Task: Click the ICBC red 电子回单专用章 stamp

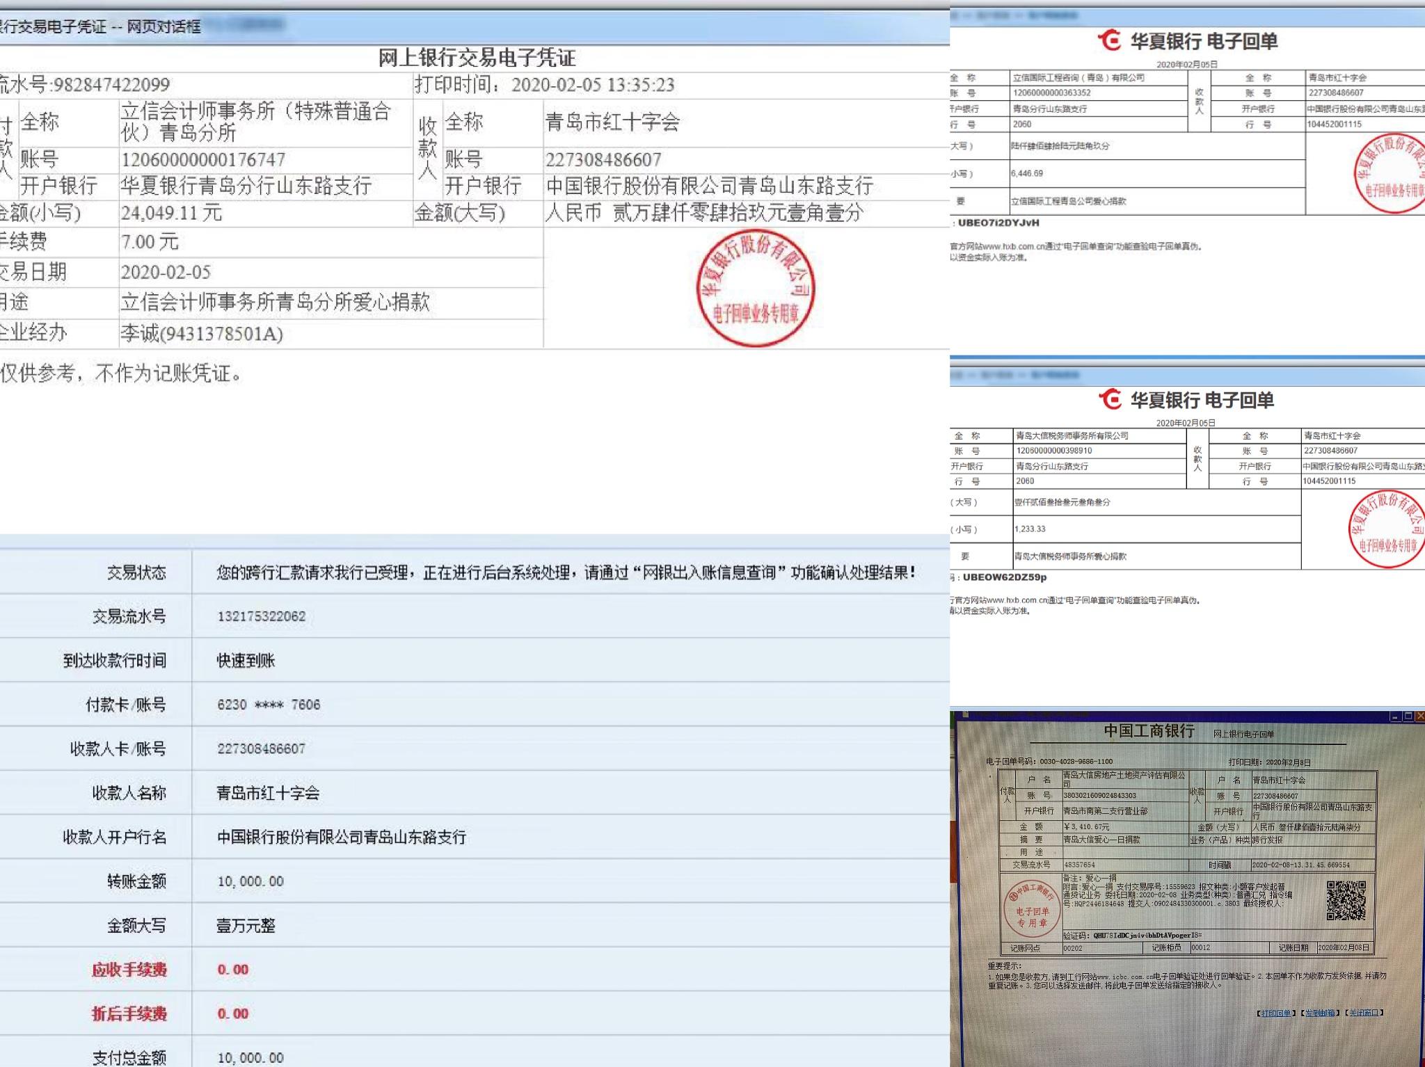Action: click(1032, 908)
